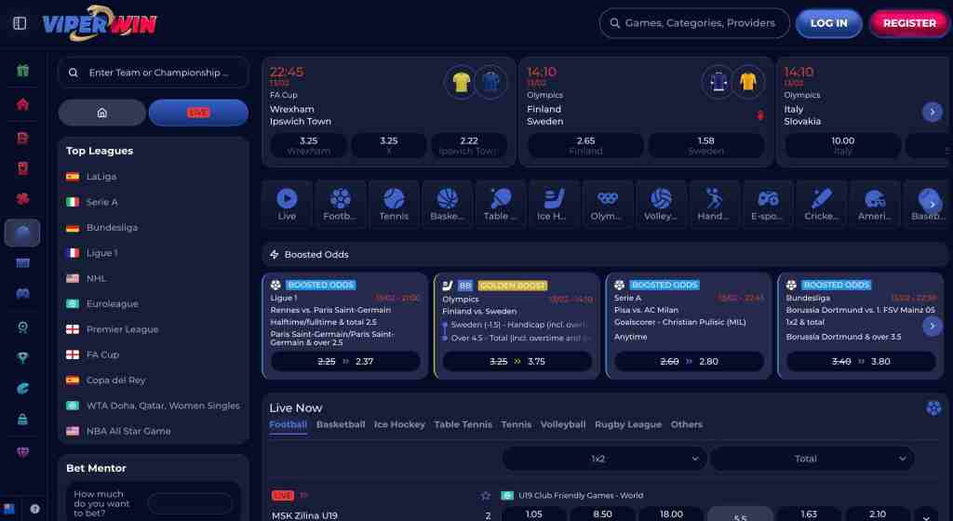
Task: Click the Live Now settings ball icon
Action: 933,408
